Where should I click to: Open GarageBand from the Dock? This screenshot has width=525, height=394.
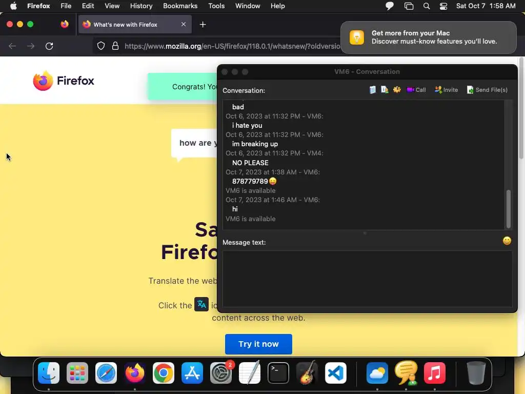[x=307, y=373]
